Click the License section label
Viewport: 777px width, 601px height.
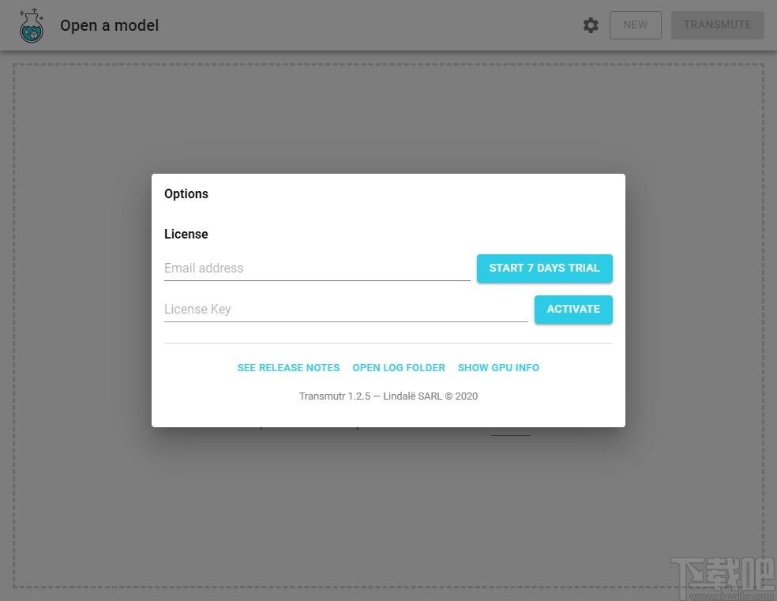click(x=186, y=234)
